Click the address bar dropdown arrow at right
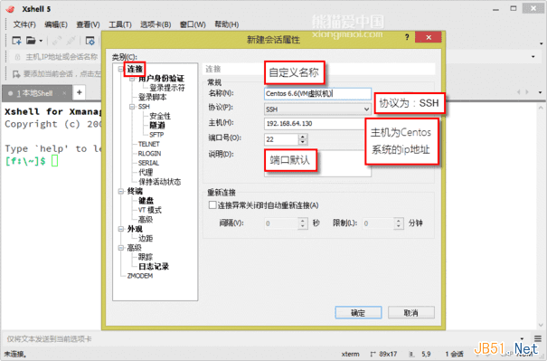 tap(533, 57)
